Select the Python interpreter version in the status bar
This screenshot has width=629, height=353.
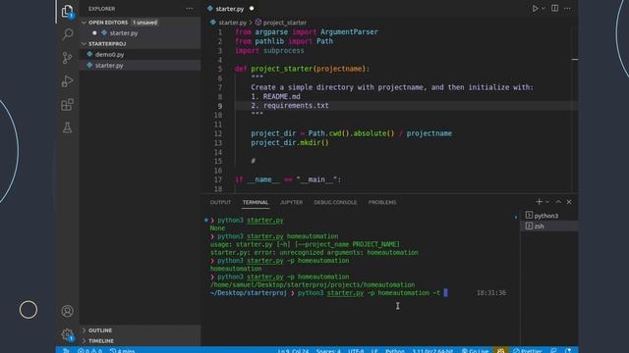click(432, 350)
